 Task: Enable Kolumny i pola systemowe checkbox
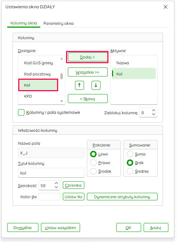[x=21, y=112]
